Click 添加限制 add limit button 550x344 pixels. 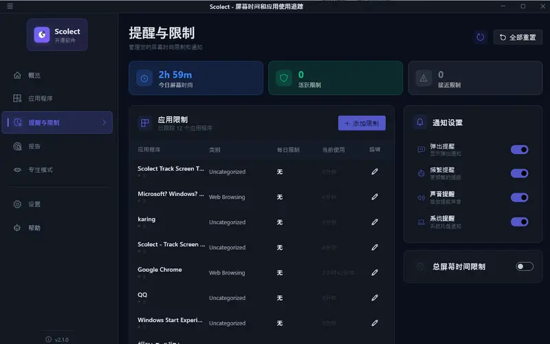(x=362, y=123)
